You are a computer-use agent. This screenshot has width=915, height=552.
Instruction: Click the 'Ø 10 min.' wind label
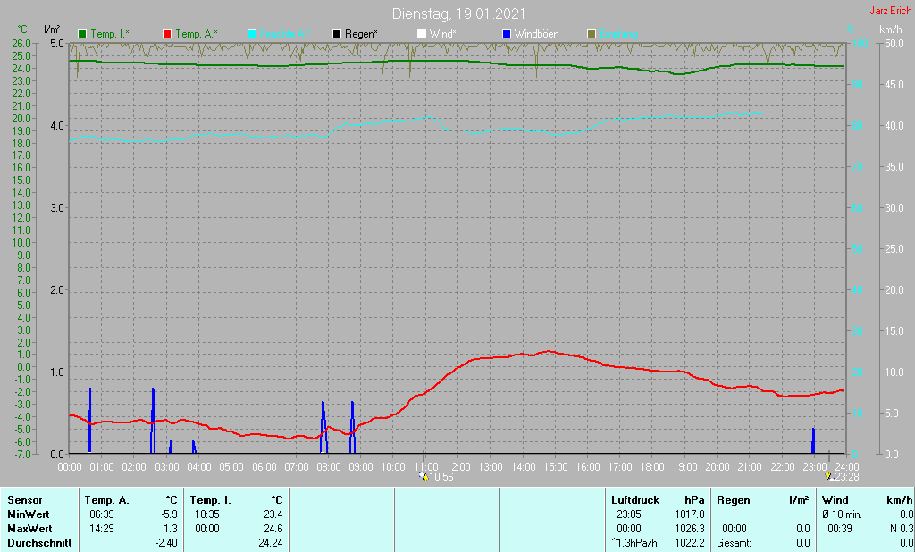click(842, 514)
